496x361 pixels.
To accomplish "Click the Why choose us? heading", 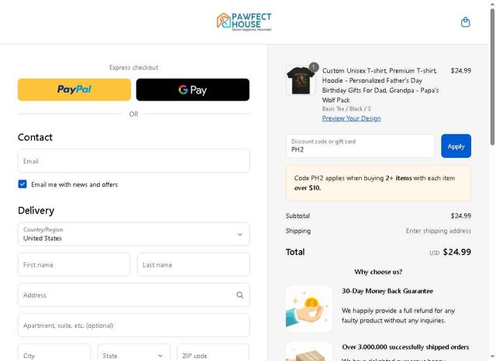I will point(378,271).
